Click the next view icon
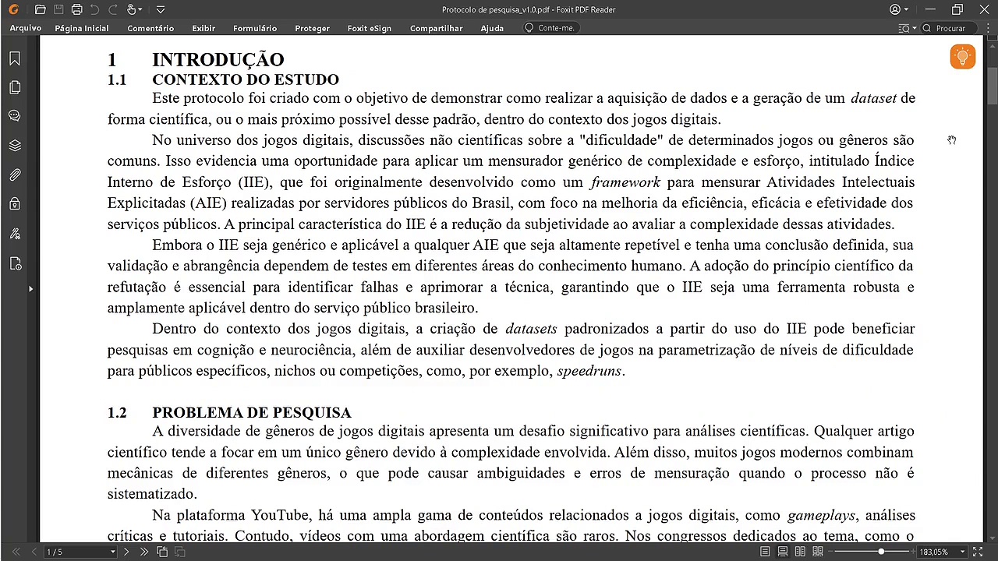Image resolution: width=998 pixels, height=561 pixels. click(x=180, y=552)
